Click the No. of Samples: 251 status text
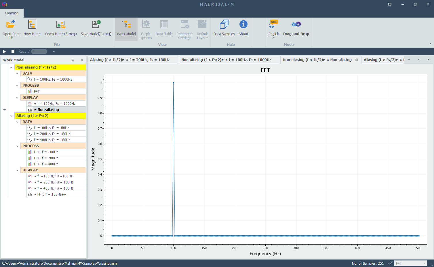434x267 pixels. coord(368,263)
